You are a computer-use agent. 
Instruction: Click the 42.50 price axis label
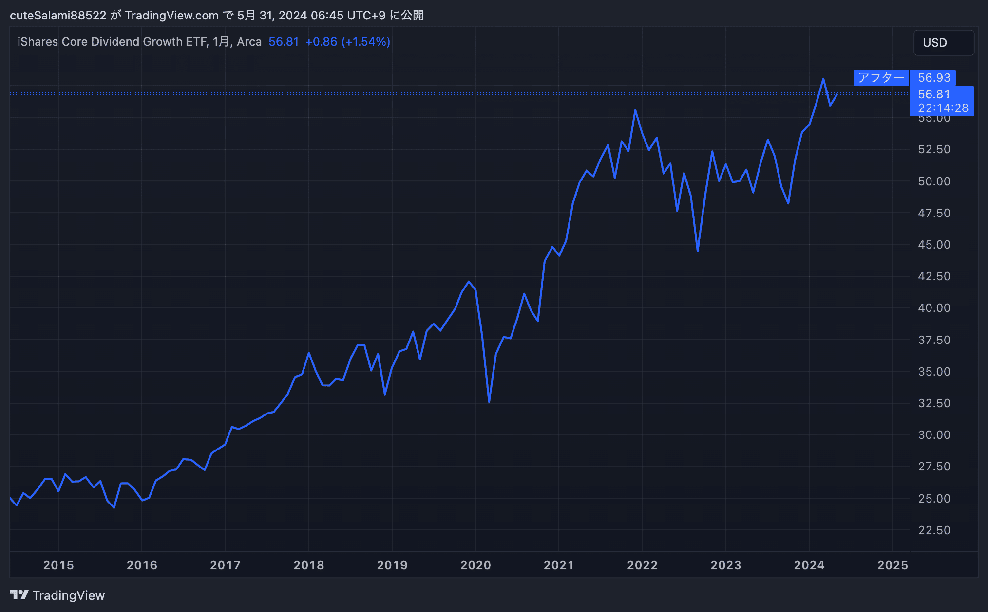click(934, 276)
